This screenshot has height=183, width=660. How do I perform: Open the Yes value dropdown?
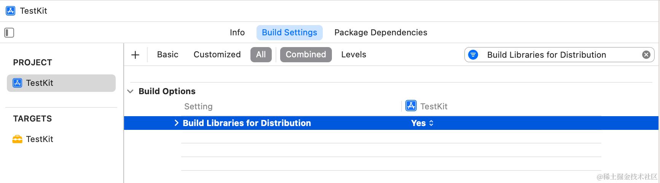tap(422, 123)
